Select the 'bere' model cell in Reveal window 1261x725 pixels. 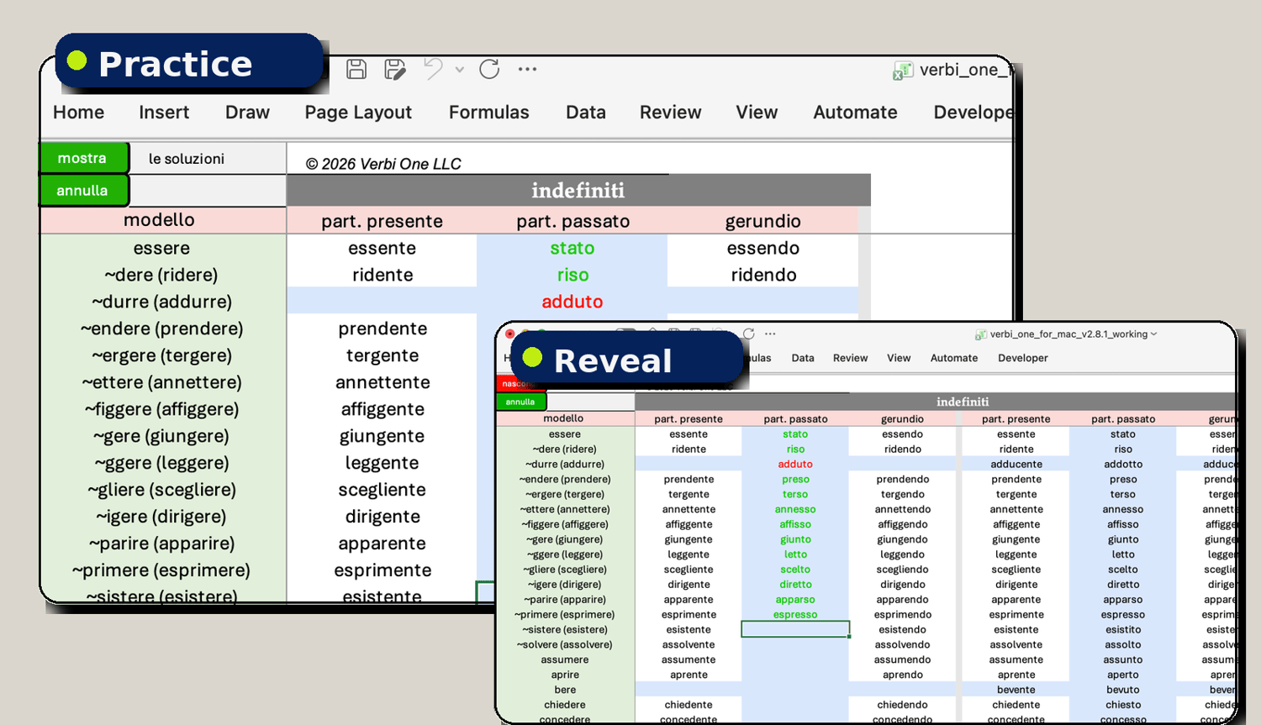pyautogui.click(x=565, y=690)
